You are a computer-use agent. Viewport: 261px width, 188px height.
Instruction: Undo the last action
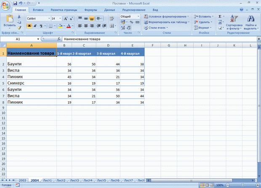coord(21,3)
